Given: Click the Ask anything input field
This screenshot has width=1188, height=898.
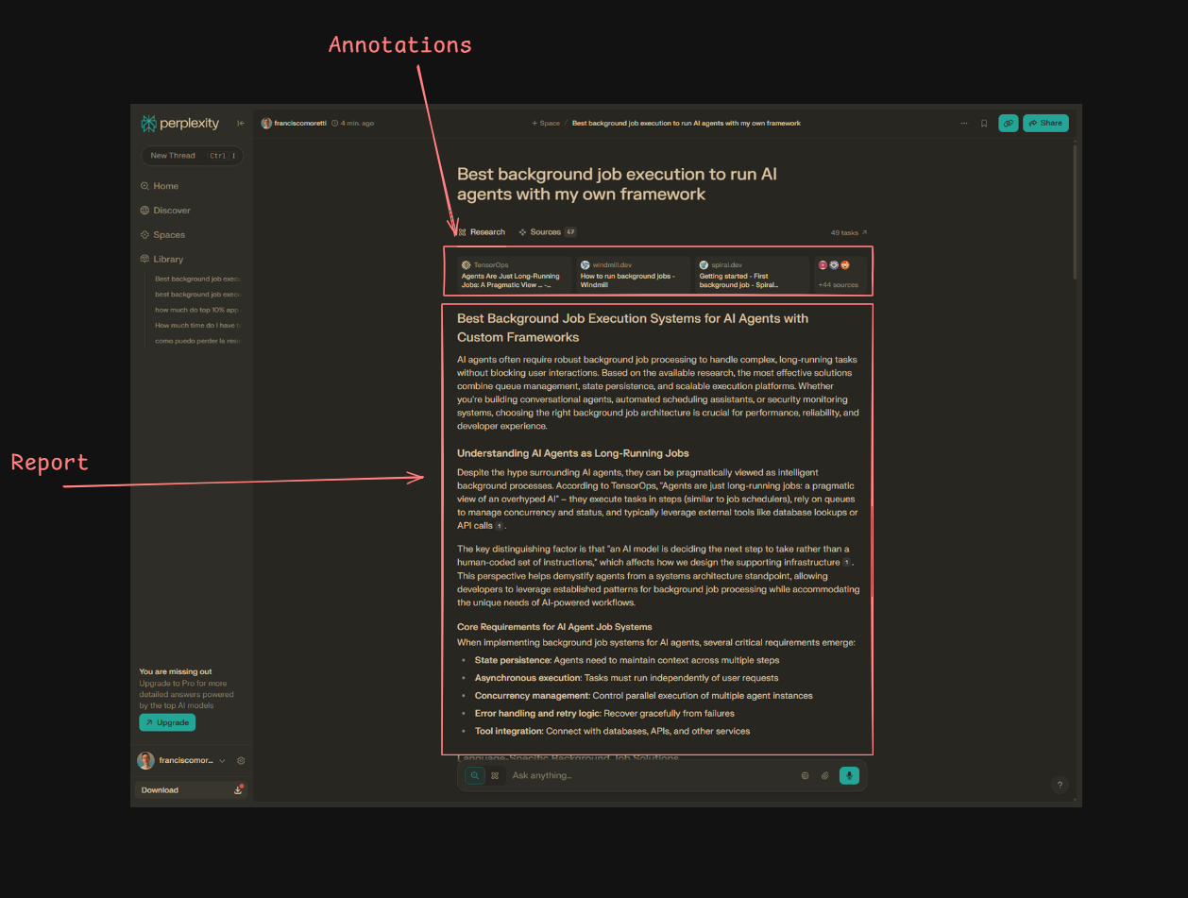Looking at the screenshot, I should click(x=614, y=775).
